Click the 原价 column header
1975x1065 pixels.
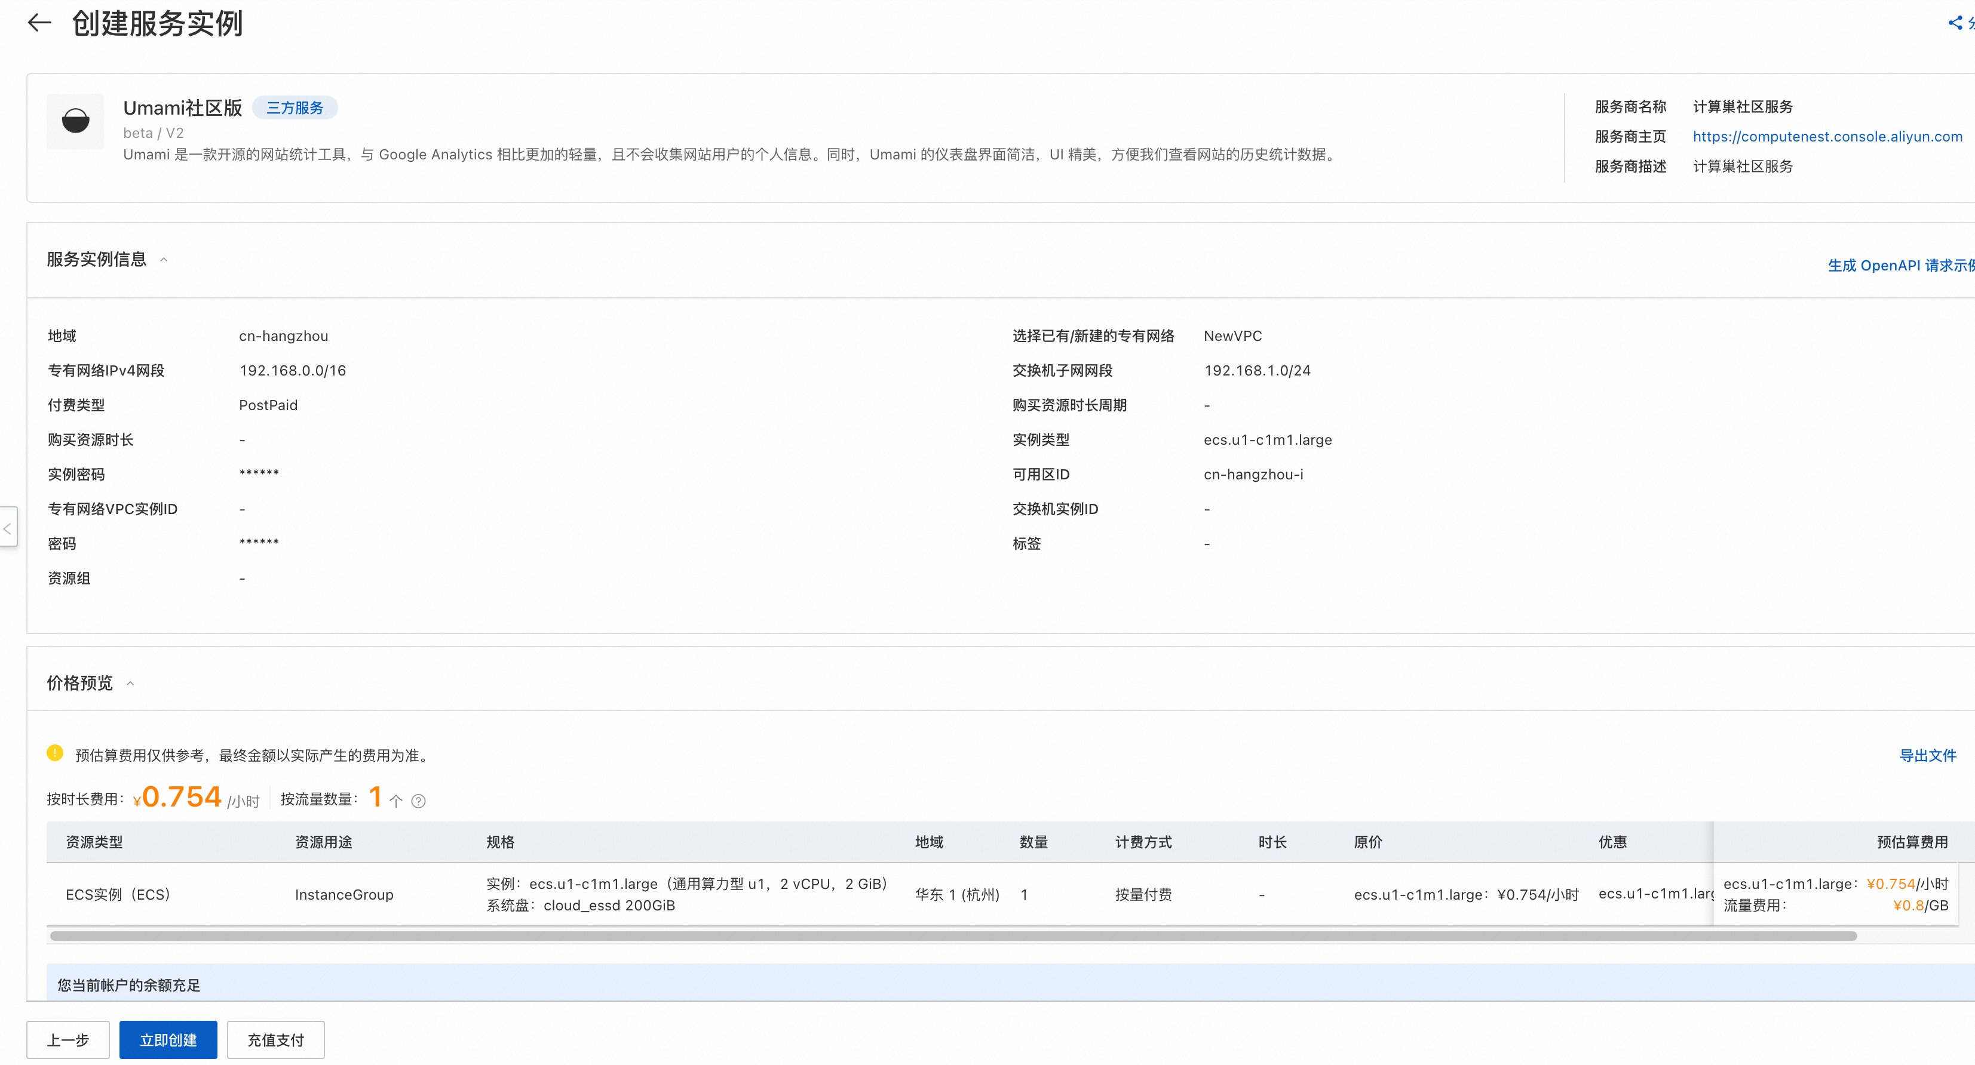click(1368, 842)
